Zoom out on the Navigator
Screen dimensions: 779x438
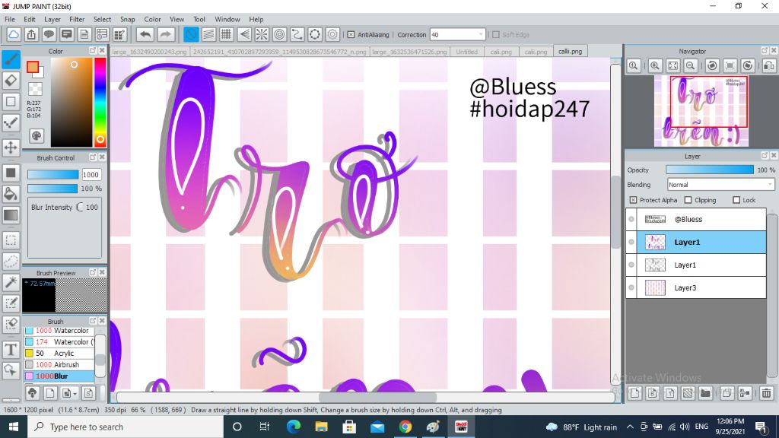[690, 65]
